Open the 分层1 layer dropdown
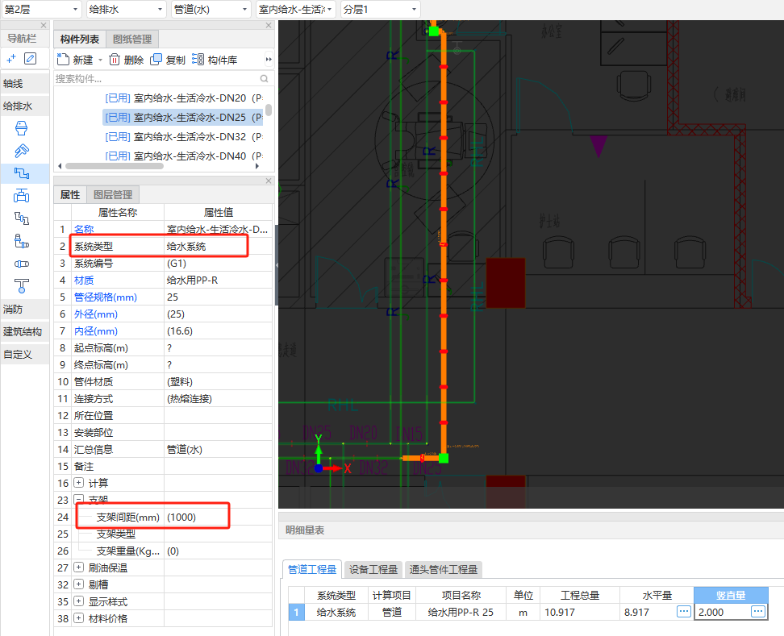 pyautogui.click(x=380, y=9)
